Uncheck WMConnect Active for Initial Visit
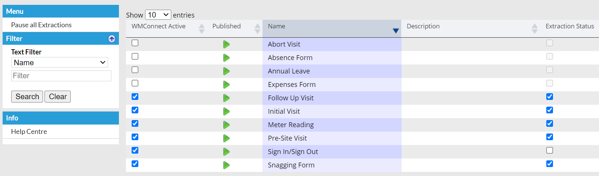599x176 pixels. (x=135, y=110)
